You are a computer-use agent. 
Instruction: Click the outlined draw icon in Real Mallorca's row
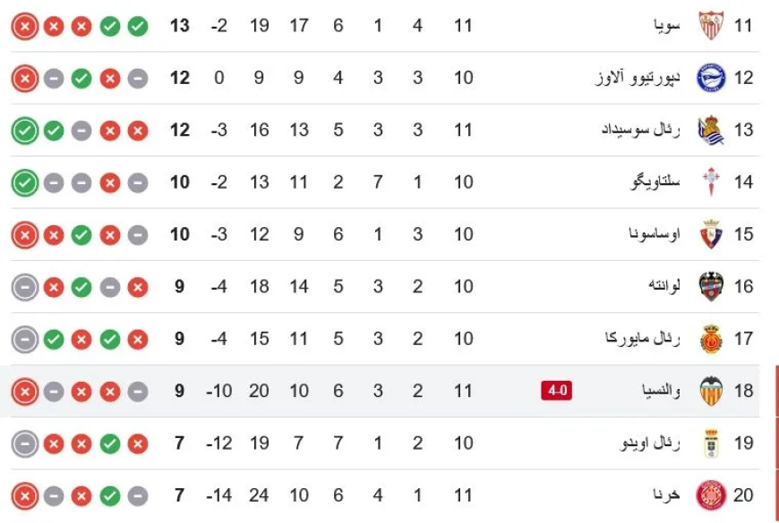pos(25,340)
